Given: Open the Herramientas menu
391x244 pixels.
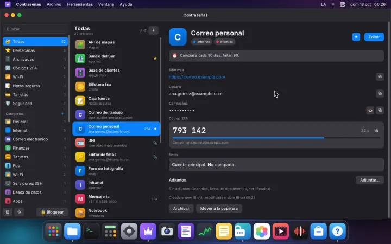Looking at the screenshot, I should [80, 4].
